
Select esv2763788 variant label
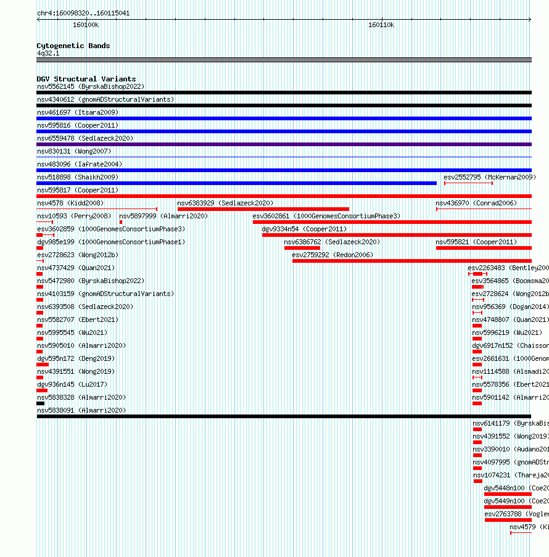click(517, 514)
